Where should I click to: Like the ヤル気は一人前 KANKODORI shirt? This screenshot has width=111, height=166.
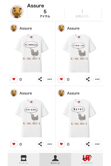61,79
